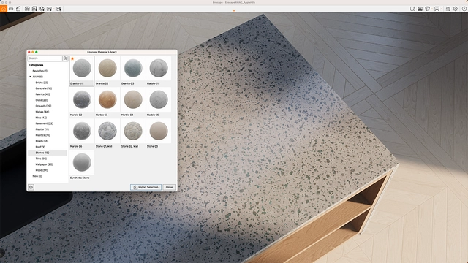The height and width of the screenshot is (263, 468).
Task: Click the orange favorite star on Granite 01
Action: (x=72, y=58)
